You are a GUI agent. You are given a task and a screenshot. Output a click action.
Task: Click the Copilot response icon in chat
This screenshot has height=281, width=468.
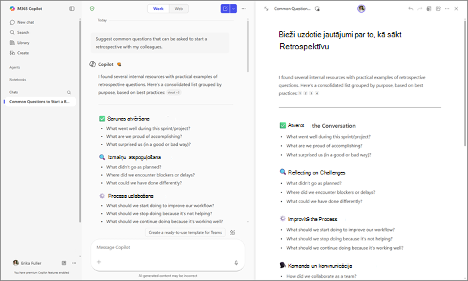point(93,64)
